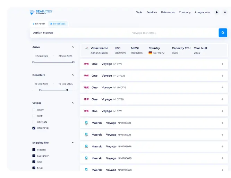Expand One Voyage № 017678 details
Image resolution: width=231 pixels, height=178 pixels.
coord(222,76)
